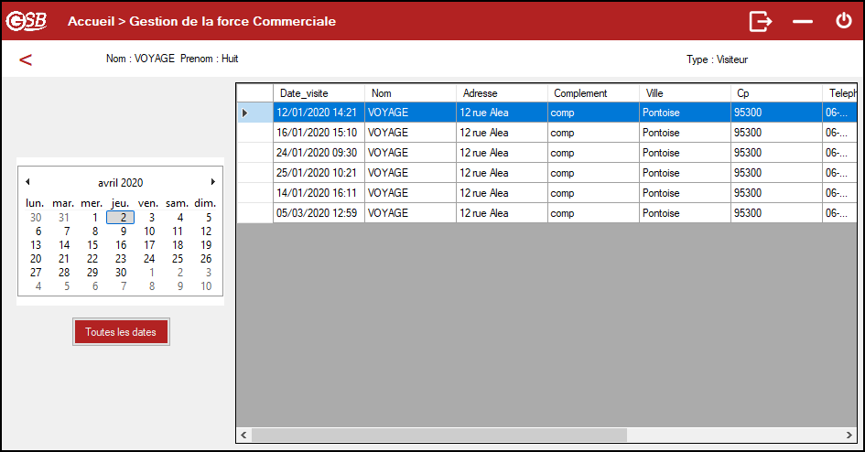Click the Nom : VOYAGE label
The width and height of the screenshot is (865, 452).
click(140, 59)
